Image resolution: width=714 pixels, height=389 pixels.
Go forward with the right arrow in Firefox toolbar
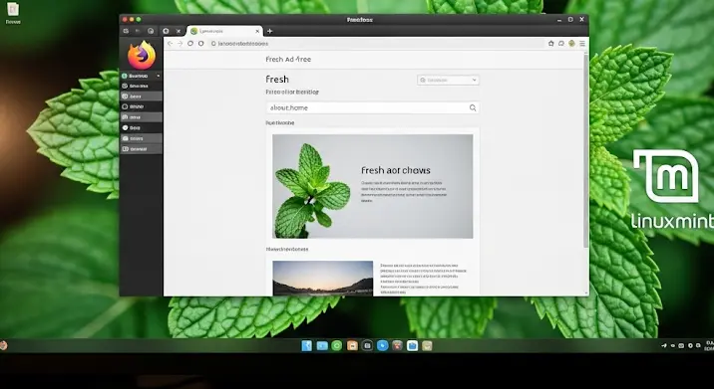[x=179, y=44]
